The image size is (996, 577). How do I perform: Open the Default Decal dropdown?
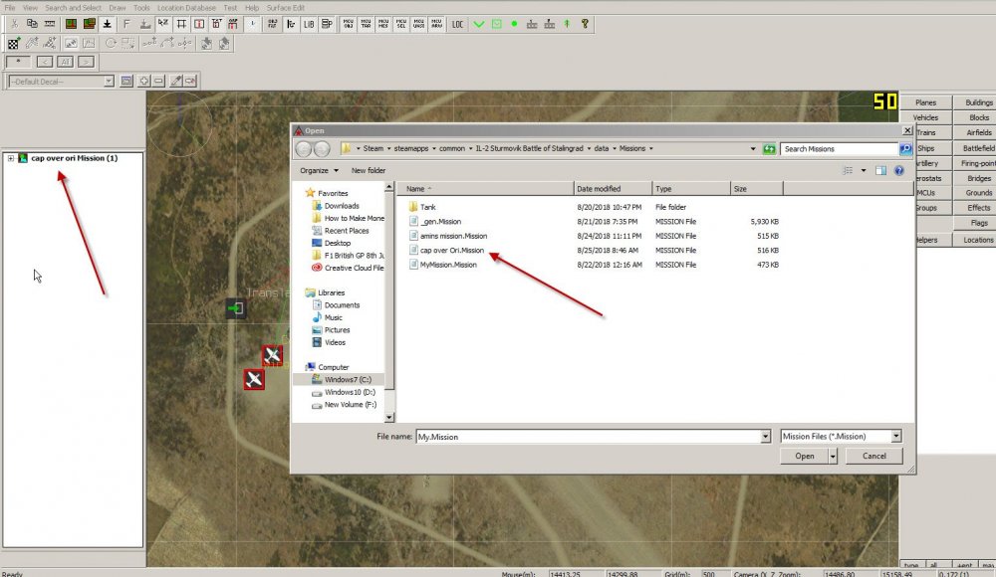110,81
